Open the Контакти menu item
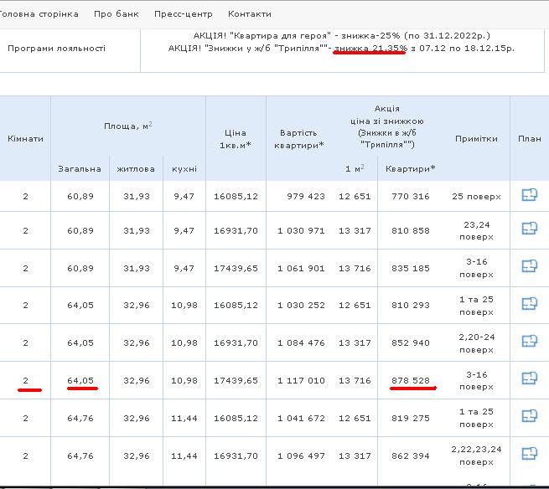Image resolution: width=549 pixels, height=489 pixels. 250,14
